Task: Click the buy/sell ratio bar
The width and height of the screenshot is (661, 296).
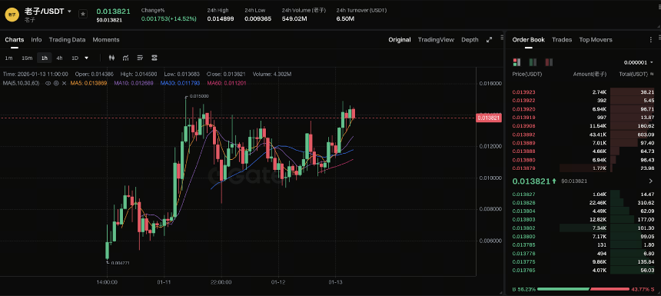Action: 584,289
